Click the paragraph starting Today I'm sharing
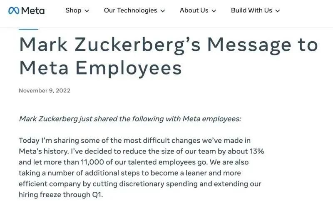 [x=141, y=167]
